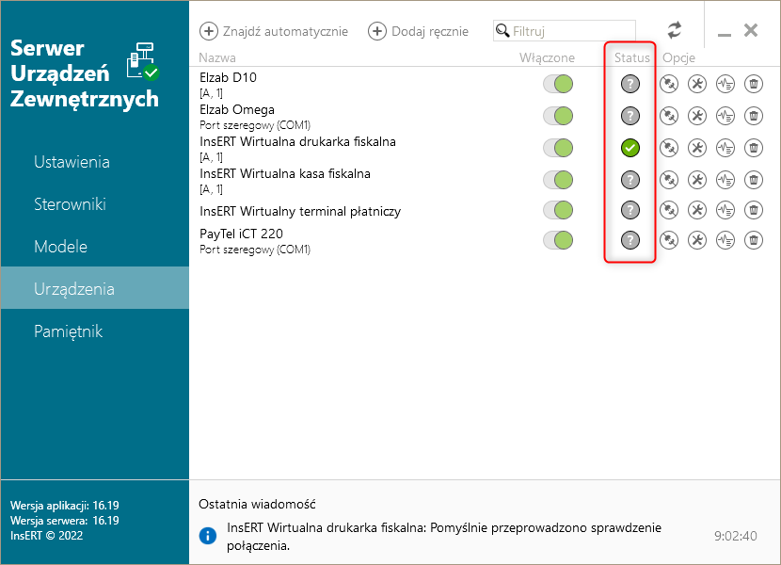Select the PayTel iCT 220 name
The width and height of the screenshot is (781, 565).
tap(241, 234)
